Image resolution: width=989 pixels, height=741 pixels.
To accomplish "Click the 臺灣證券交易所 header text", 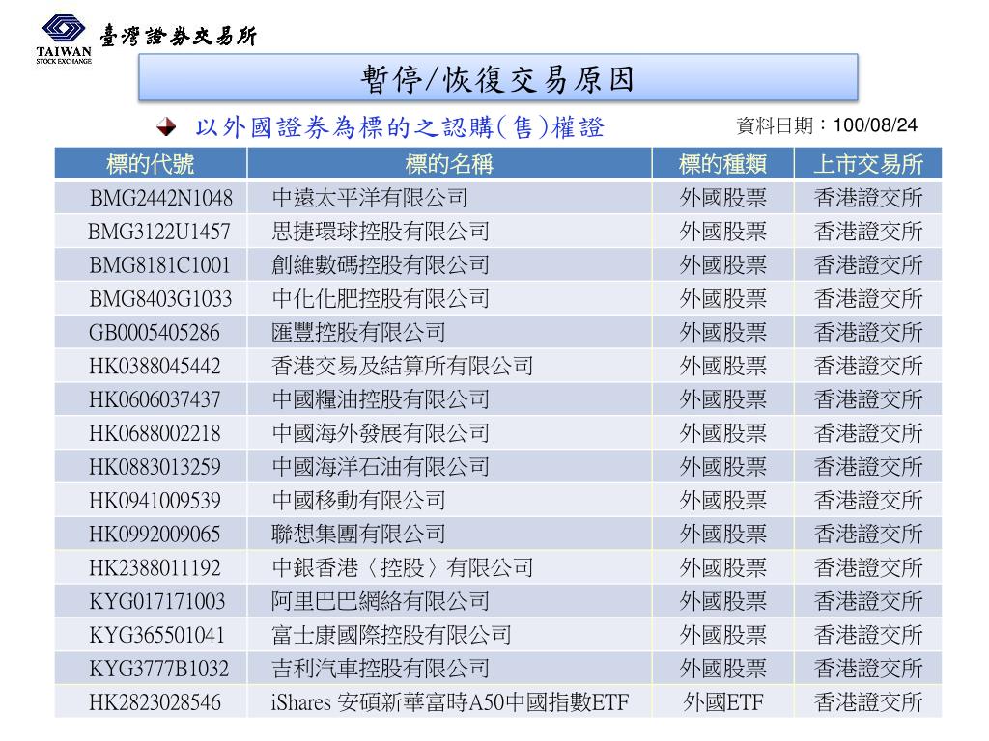I will tap(179, 36).
